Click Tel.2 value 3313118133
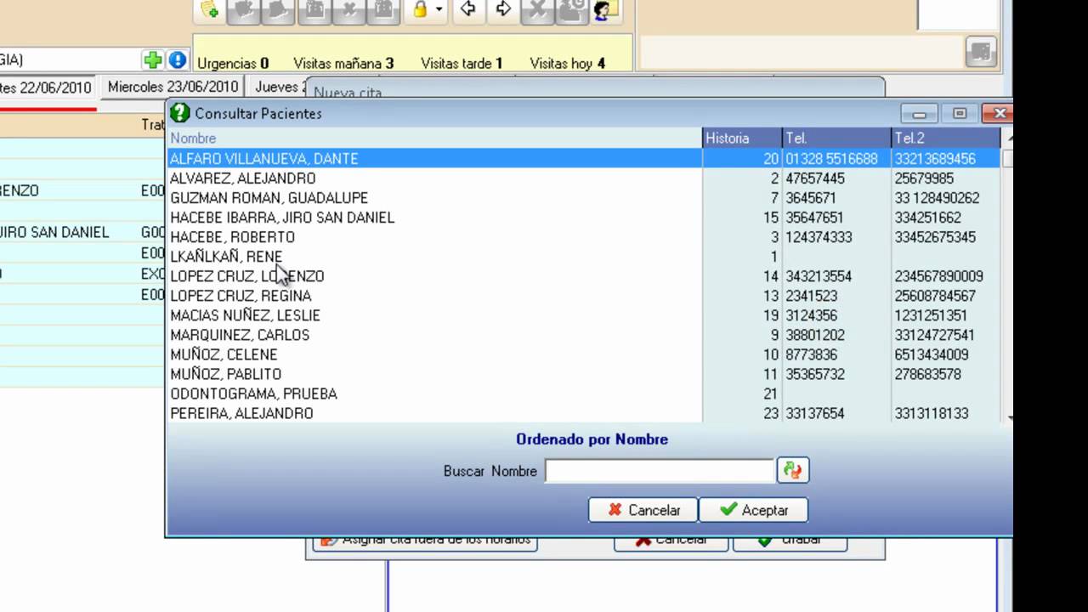Screen dimensions: 1088x612 click(x=932, y=413)
